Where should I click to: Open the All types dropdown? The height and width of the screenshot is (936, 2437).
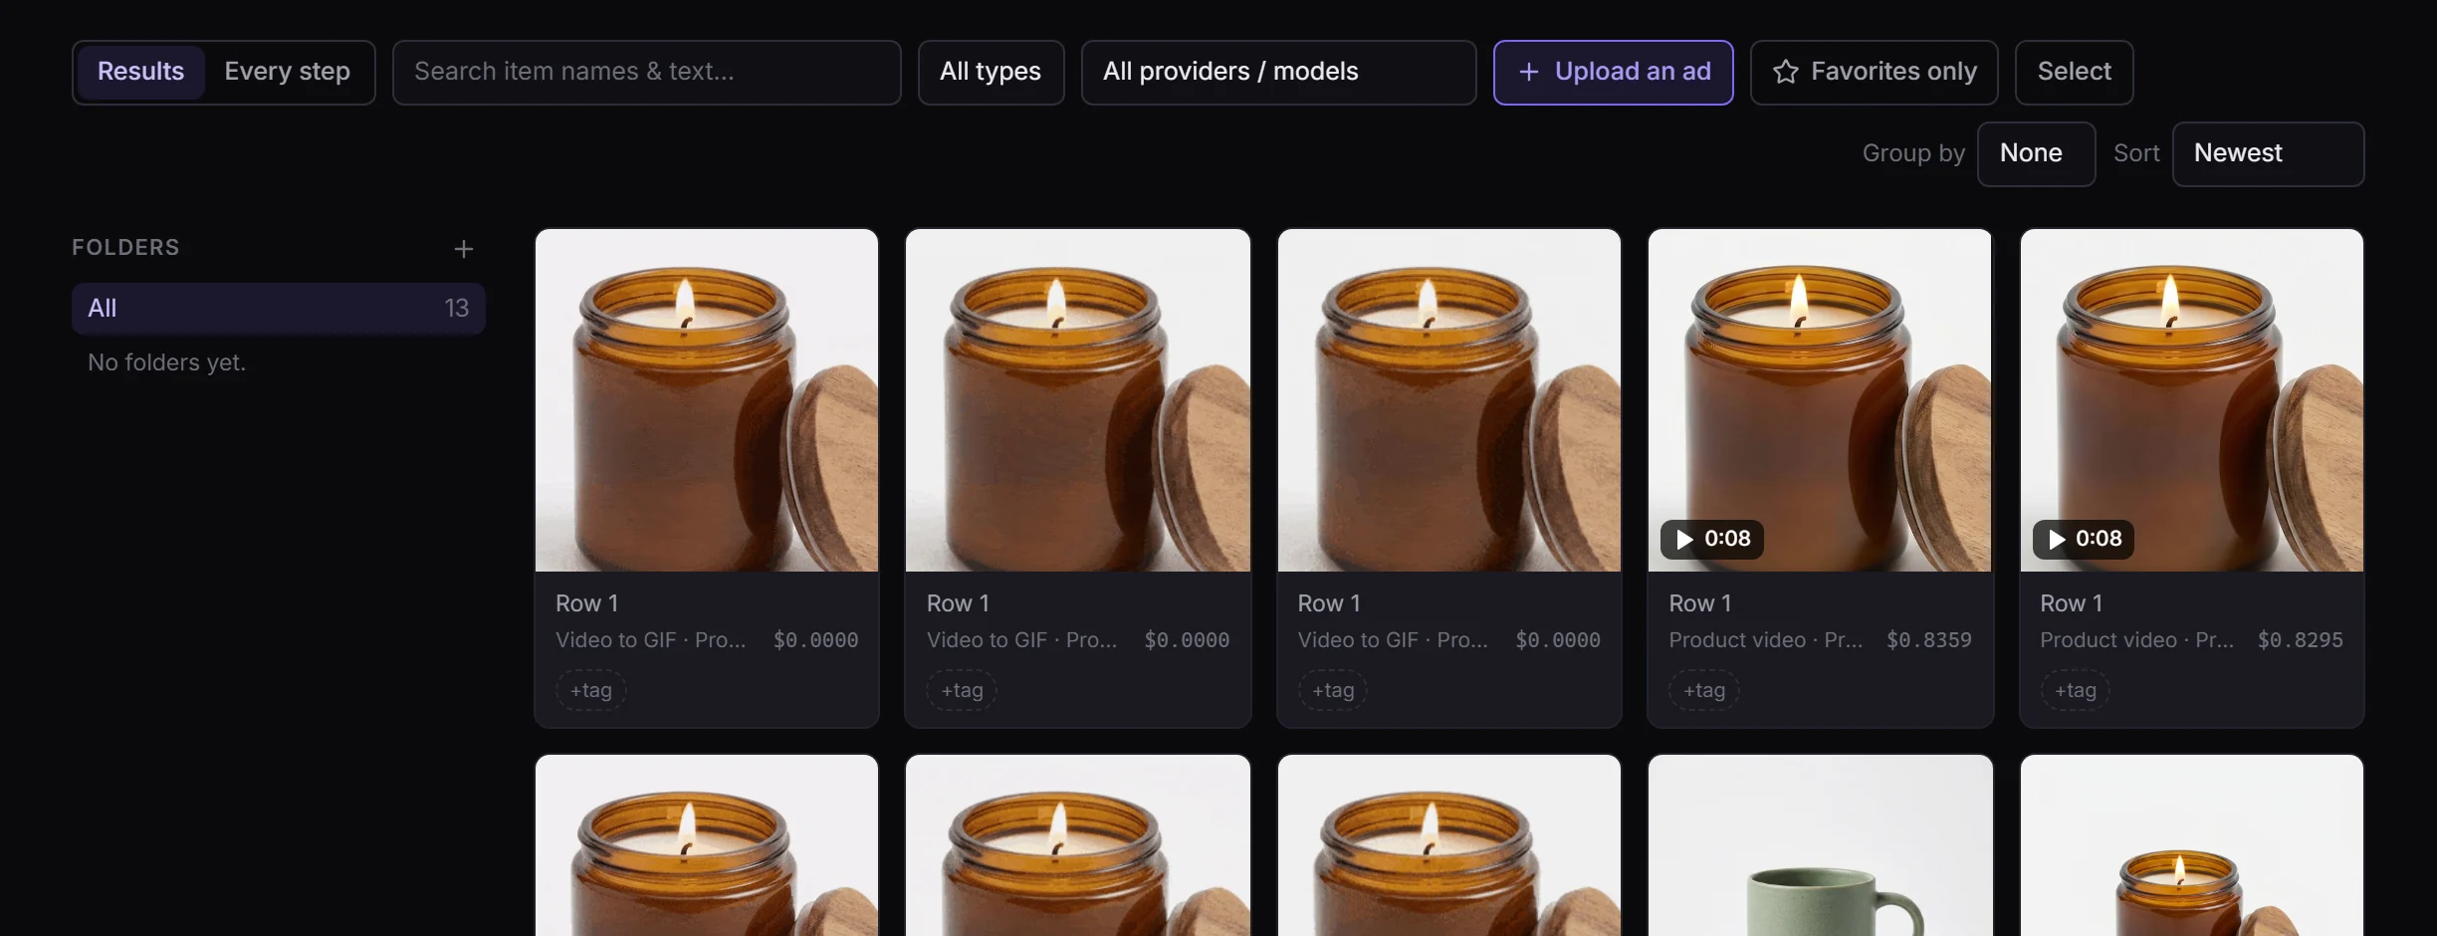991,72
